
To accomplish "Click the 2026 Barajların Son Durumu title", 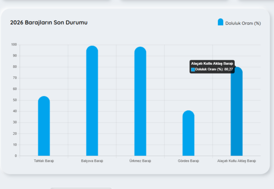I will (49, 22).
